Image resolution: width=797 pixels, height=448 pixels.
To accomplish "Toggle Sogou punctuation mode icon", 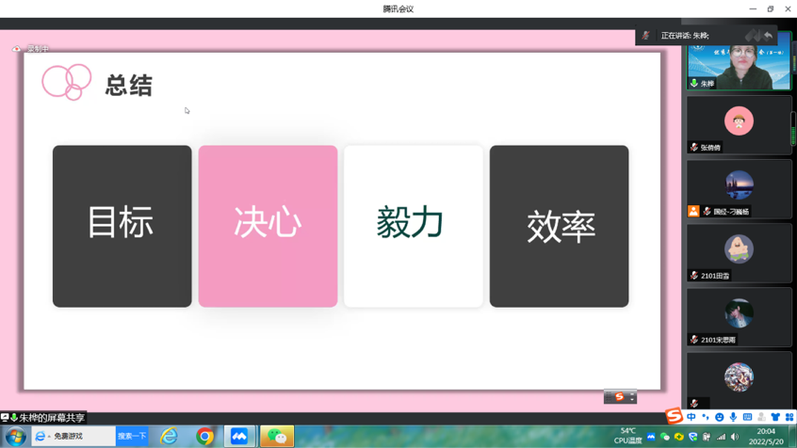I will (x=705, y=417).
